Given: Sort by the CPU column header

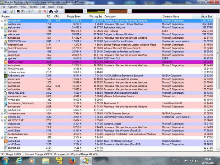Looking at the screenshot, I should point(57,16).
